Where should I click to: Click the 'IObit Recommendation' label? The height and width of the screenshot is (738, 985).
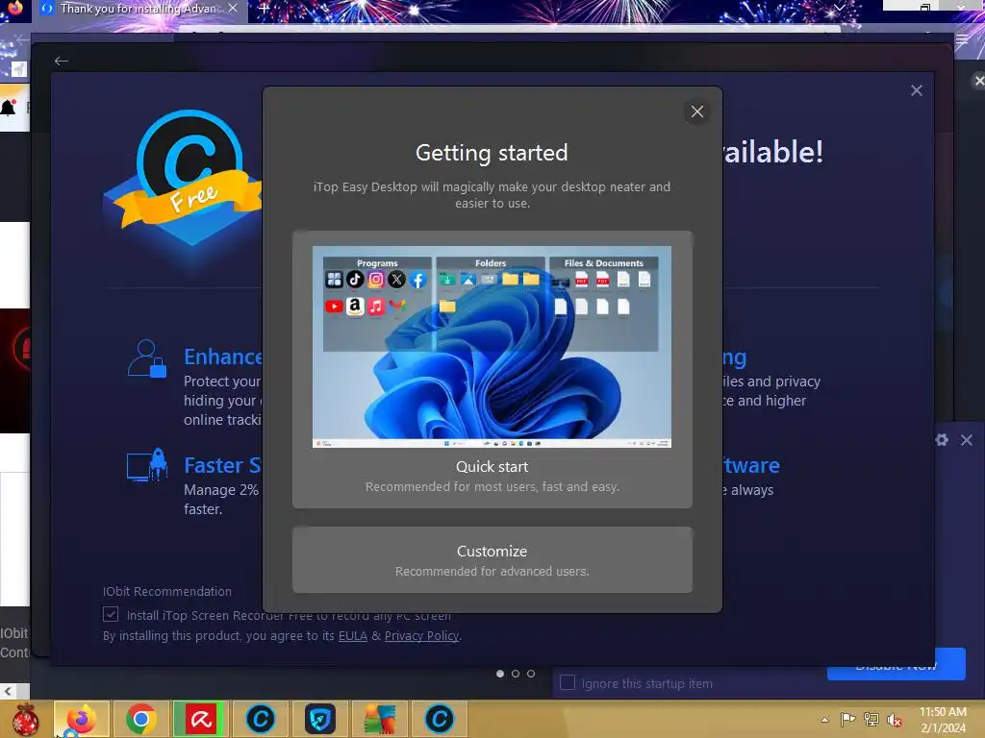pos(167,591)
